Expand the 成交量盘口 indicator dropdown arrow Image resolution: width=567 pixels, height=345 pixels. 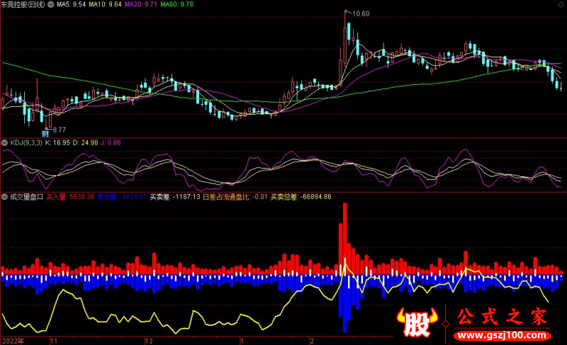click(x=5, y=196)
